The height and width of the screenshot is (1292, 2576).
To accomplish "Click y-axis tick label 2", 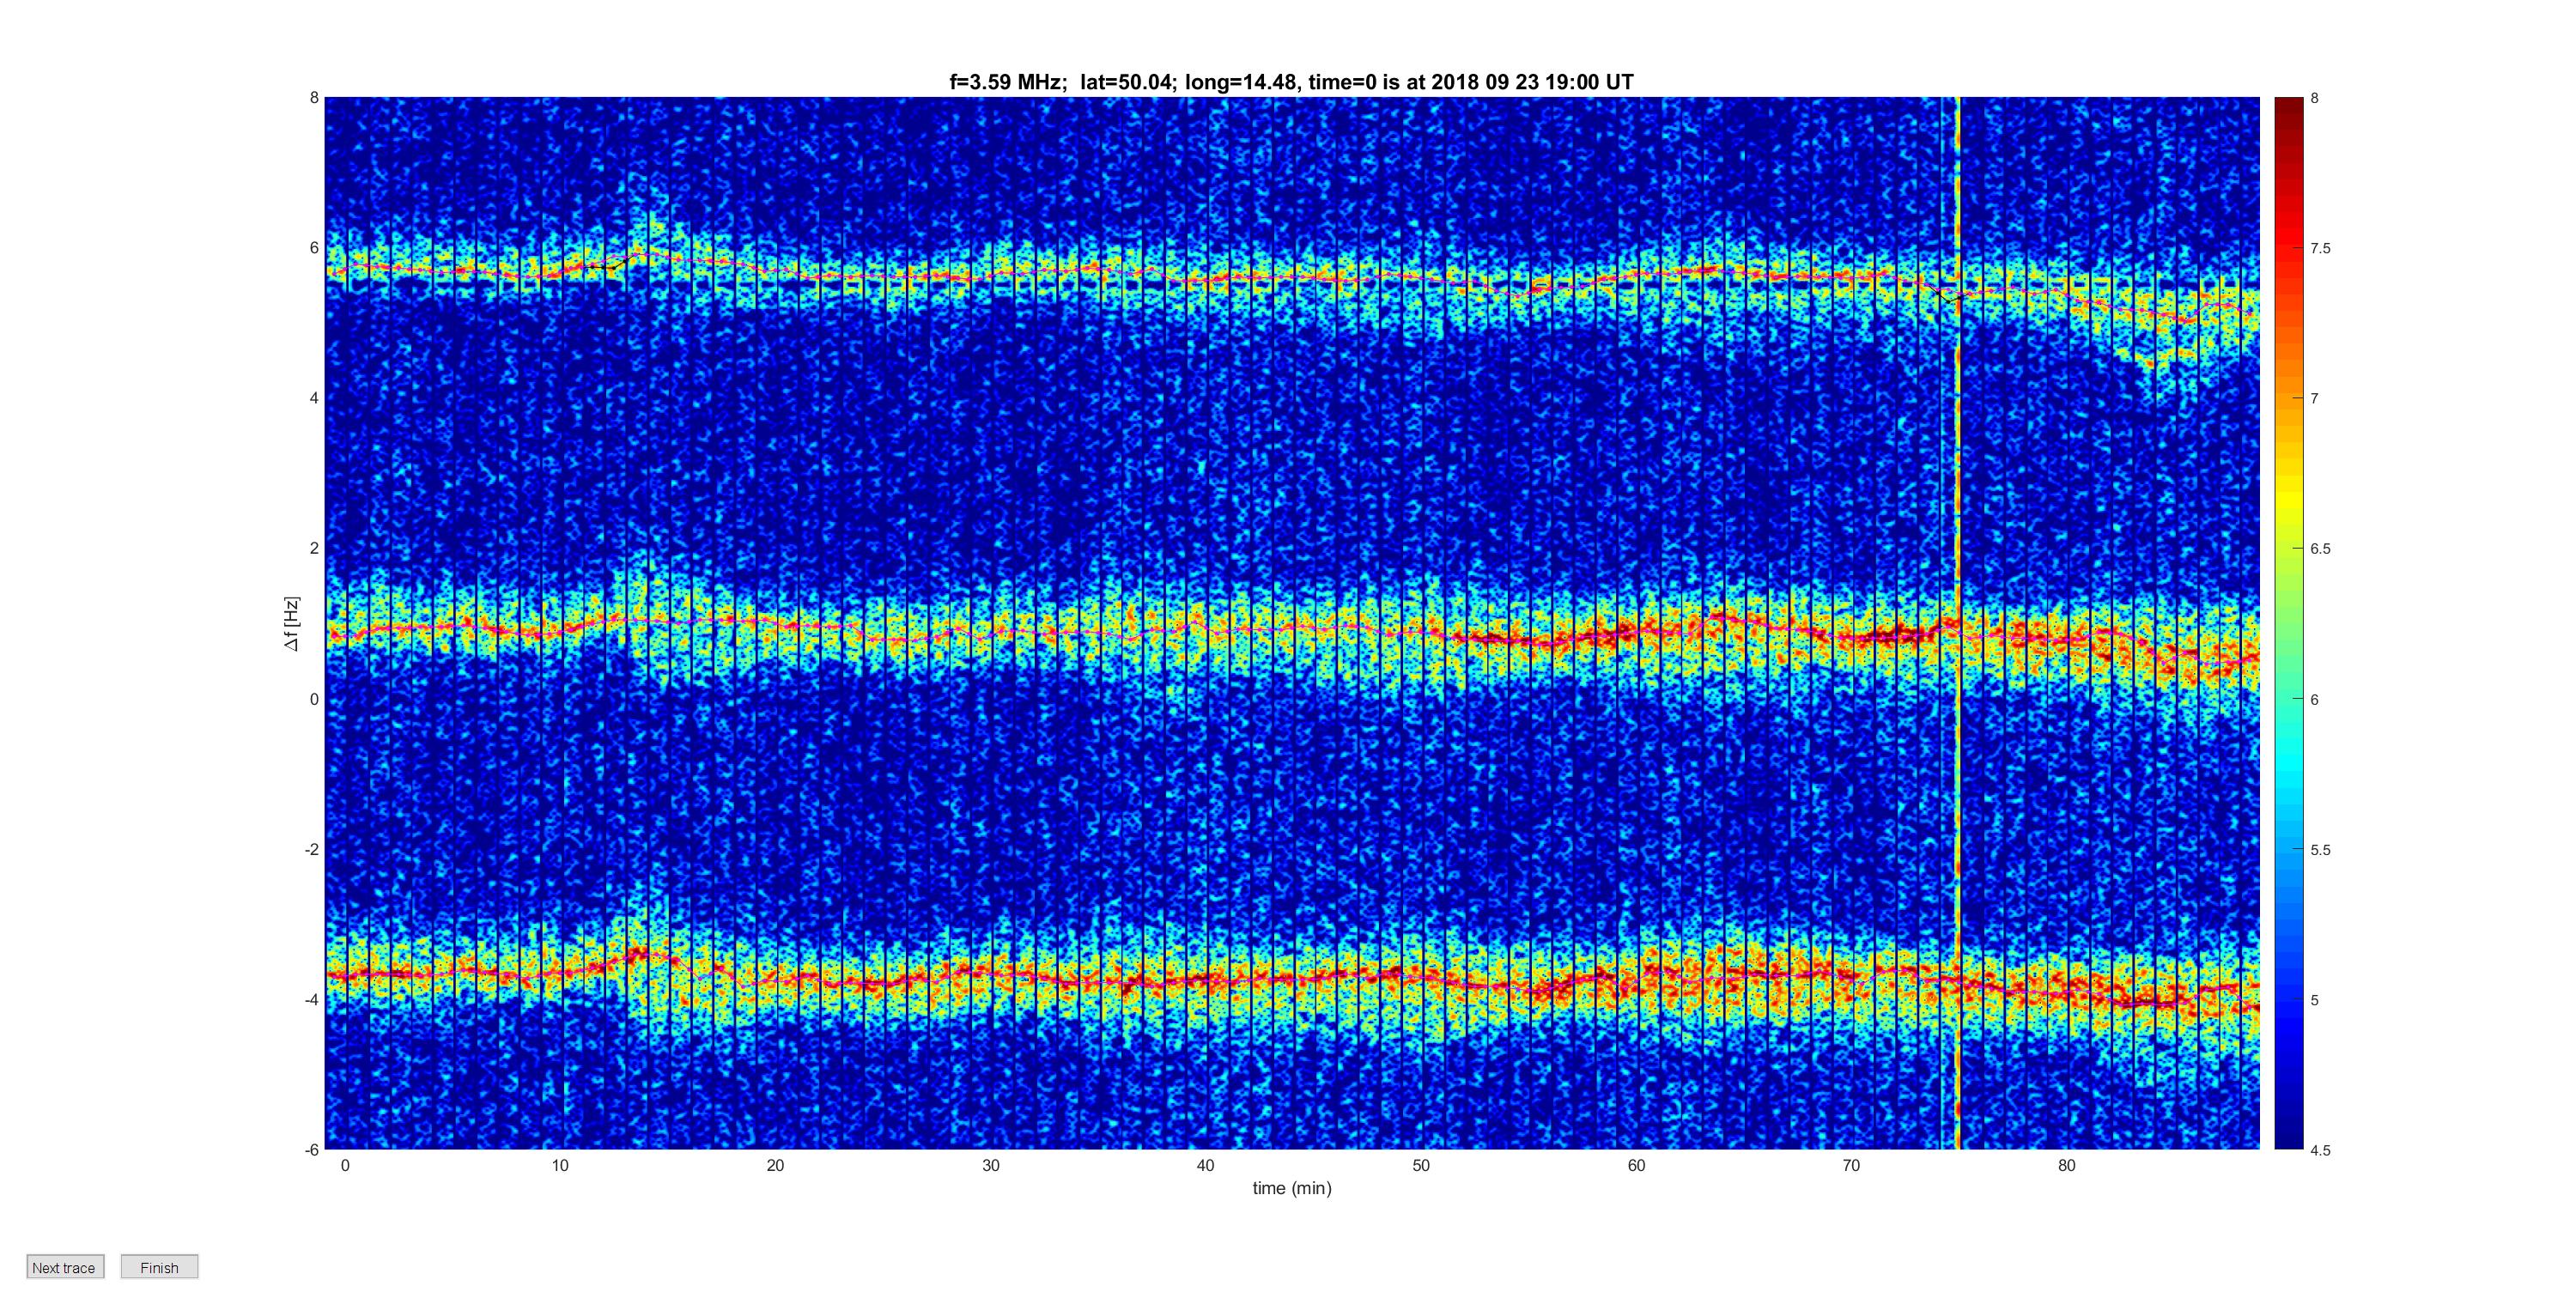I will click(314, 548).
